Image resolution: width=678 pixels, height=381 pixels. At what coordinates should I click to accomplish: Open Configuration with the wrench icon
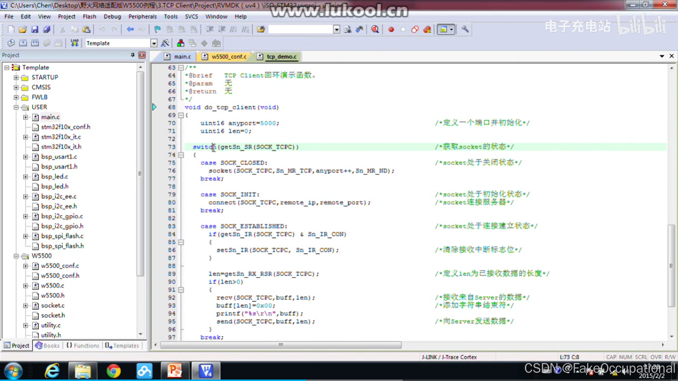465,29
